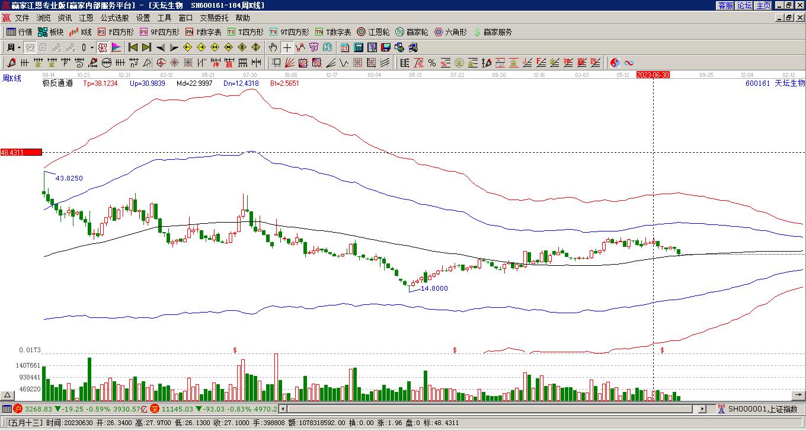
Task: Select the red fan lines drawing tool
Action: tap(290, 63)
